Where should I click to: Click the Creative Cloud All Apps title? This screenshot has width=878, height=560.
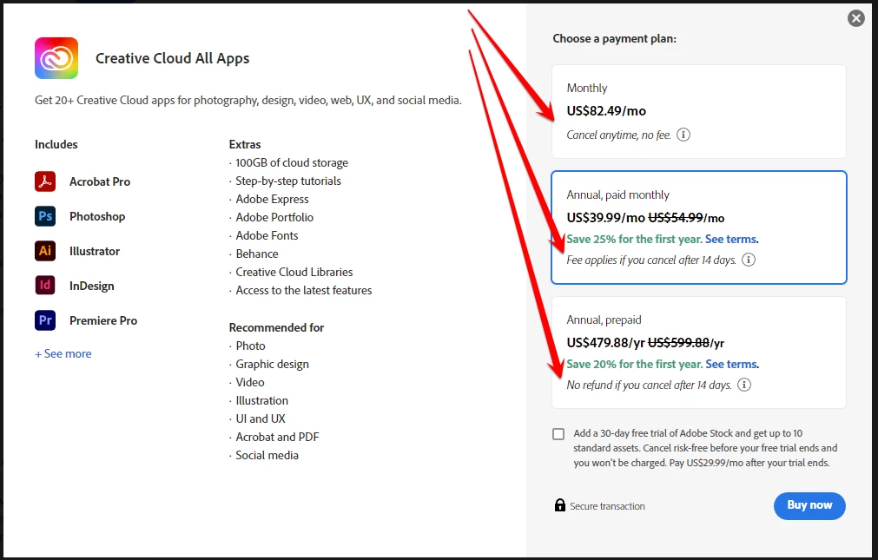(173, 59)
